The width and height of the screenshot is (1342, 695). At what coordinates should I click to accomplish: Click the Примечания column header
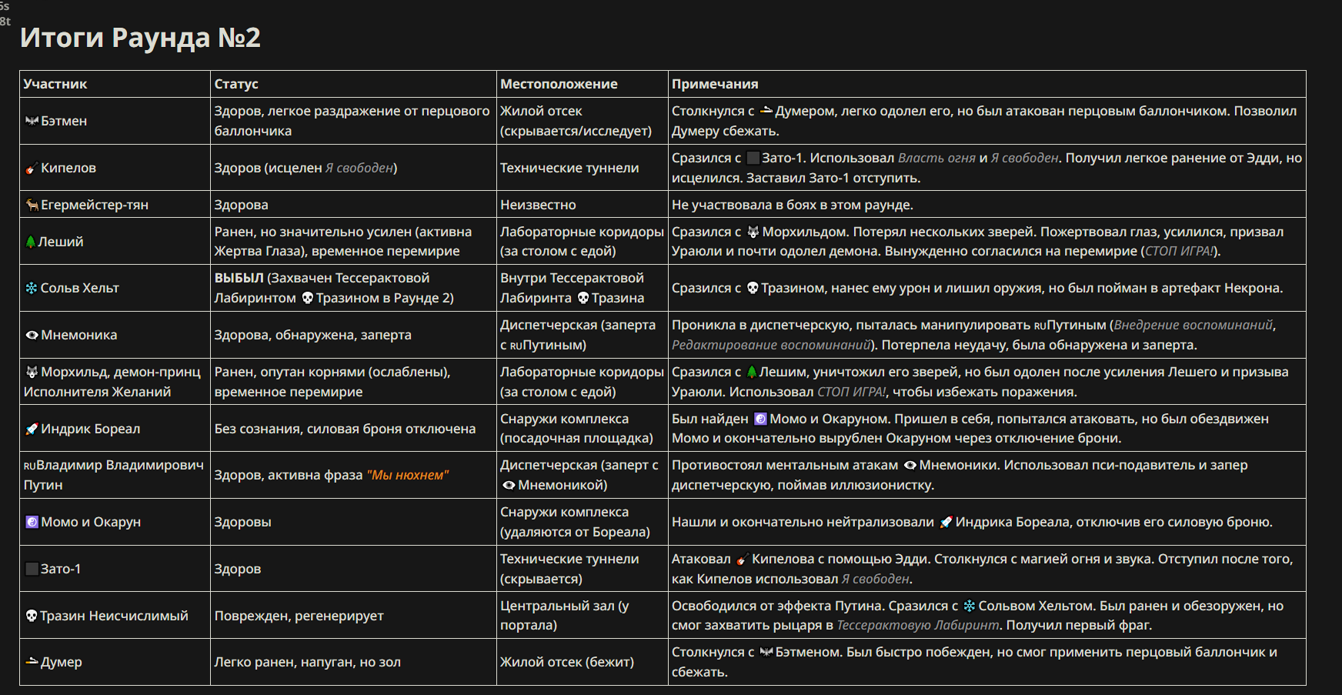click(715, 84)
